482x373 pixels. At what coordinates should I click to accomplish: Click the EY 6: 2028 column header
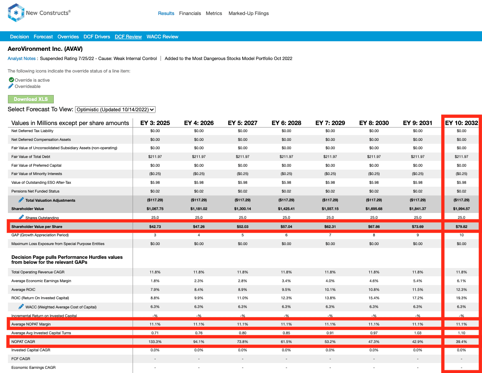click(x=286, y=123)
